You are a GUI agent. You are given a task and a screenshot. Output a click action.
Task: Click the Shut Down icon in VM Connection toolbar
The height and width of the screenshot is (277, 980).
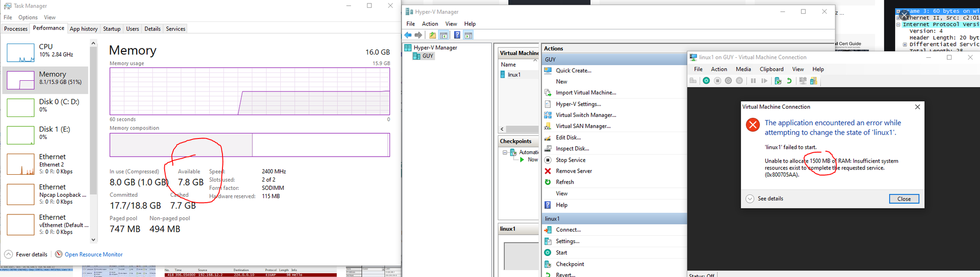(728, 81)
